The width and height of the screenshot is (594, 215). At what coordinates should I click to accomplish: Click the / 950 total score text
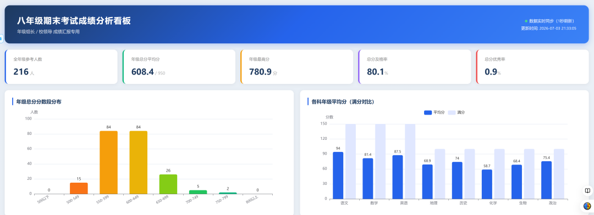coord(160,73)
